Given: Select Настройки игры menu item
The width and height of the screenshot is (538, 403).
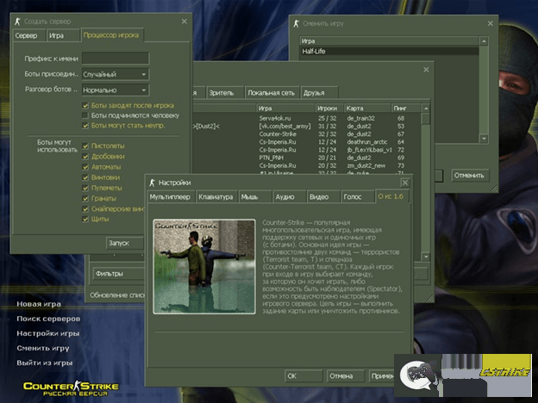Looking at the screenshot, I should tap(48, 333).
